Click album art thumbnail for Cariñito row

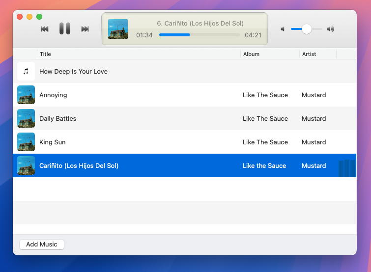pos(26,165)
